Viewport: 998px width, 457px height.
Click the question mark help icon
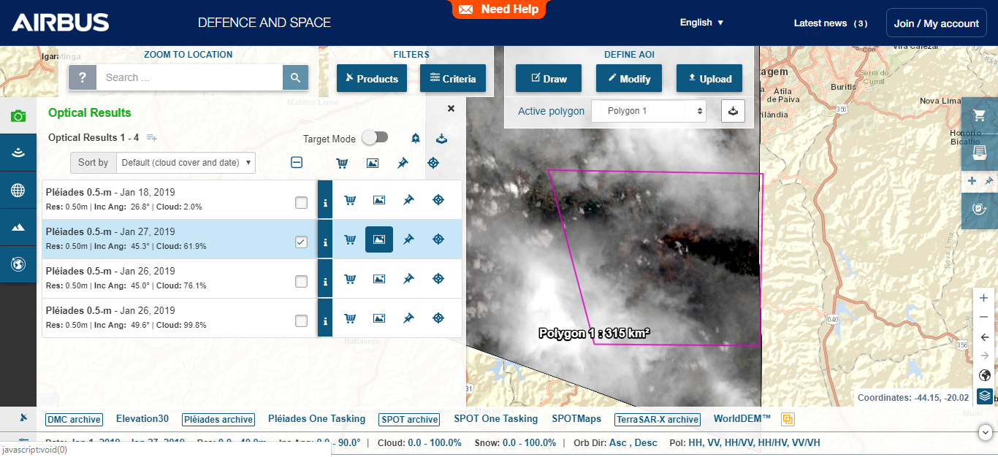[83, 77]
